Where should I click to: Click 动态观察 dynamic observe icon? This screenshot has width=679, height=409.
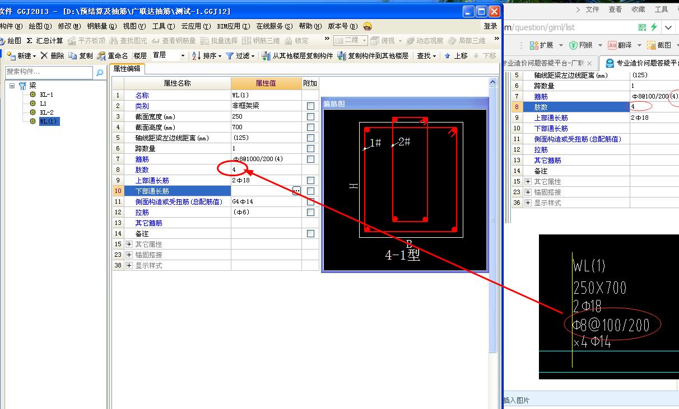point(425,41)
